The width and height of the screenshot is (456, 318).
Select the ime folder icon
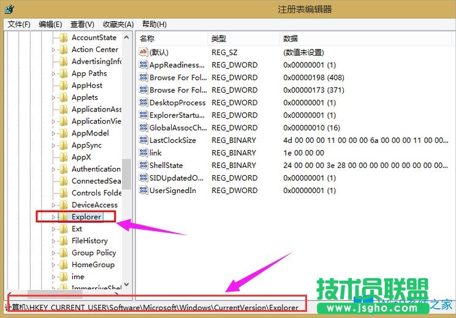(64, 276)
